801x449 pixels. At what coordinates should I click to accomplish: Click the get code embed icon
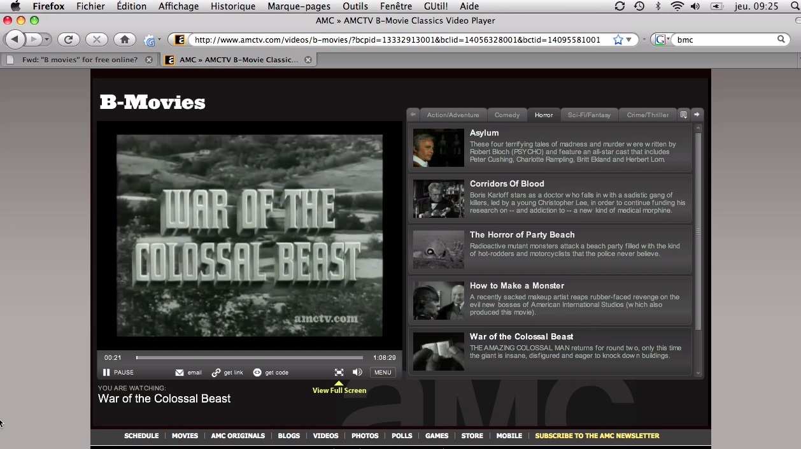tap(257, 373)
